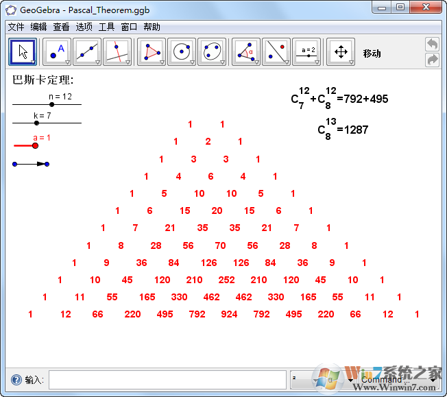Activate the Circle with center tool

pos(182,52)
